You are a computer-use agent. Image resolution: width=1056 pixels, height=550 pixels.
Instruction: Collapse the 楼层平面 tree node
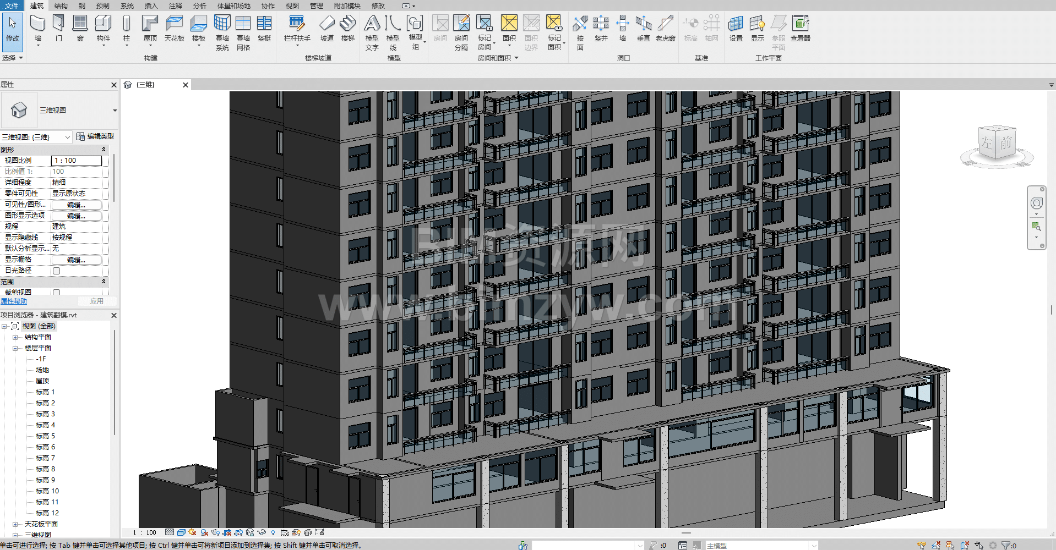[x=15, y=348]
